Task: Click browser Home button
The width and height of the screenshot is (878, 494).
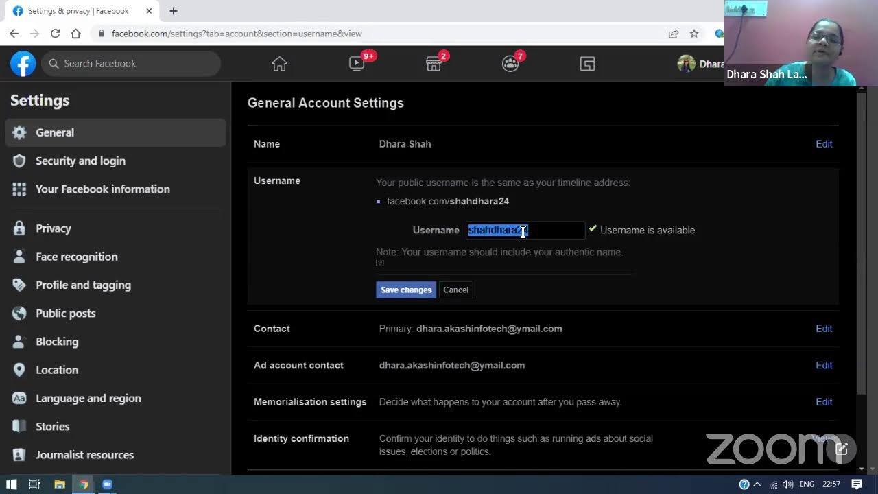Action: pos(75,33)
